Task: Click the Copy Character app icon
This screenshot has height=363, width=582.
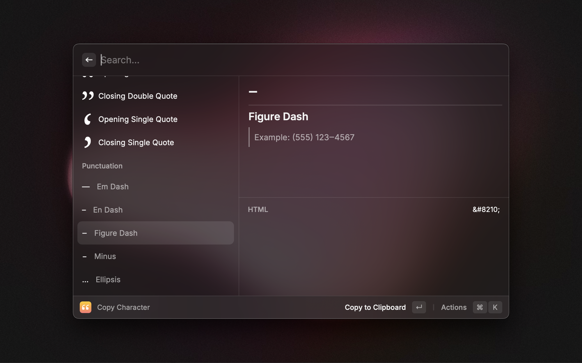Action: pos(85,307)
